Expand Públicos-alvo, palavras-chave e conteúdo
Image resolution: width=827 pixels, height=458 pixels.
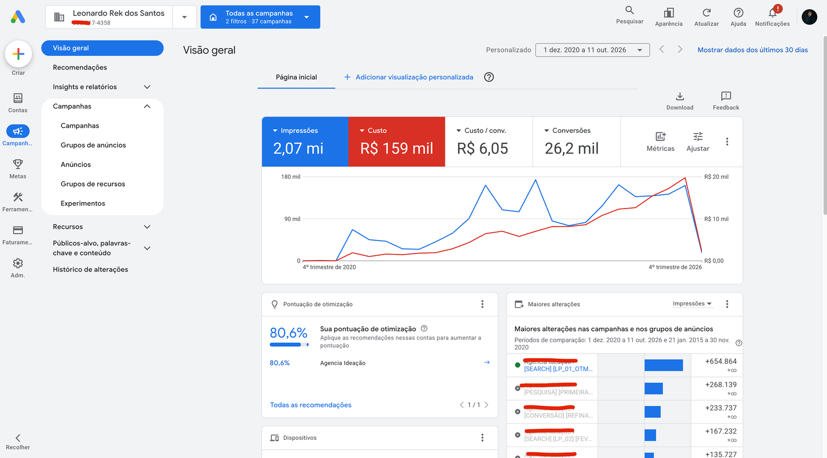(147, 248)
